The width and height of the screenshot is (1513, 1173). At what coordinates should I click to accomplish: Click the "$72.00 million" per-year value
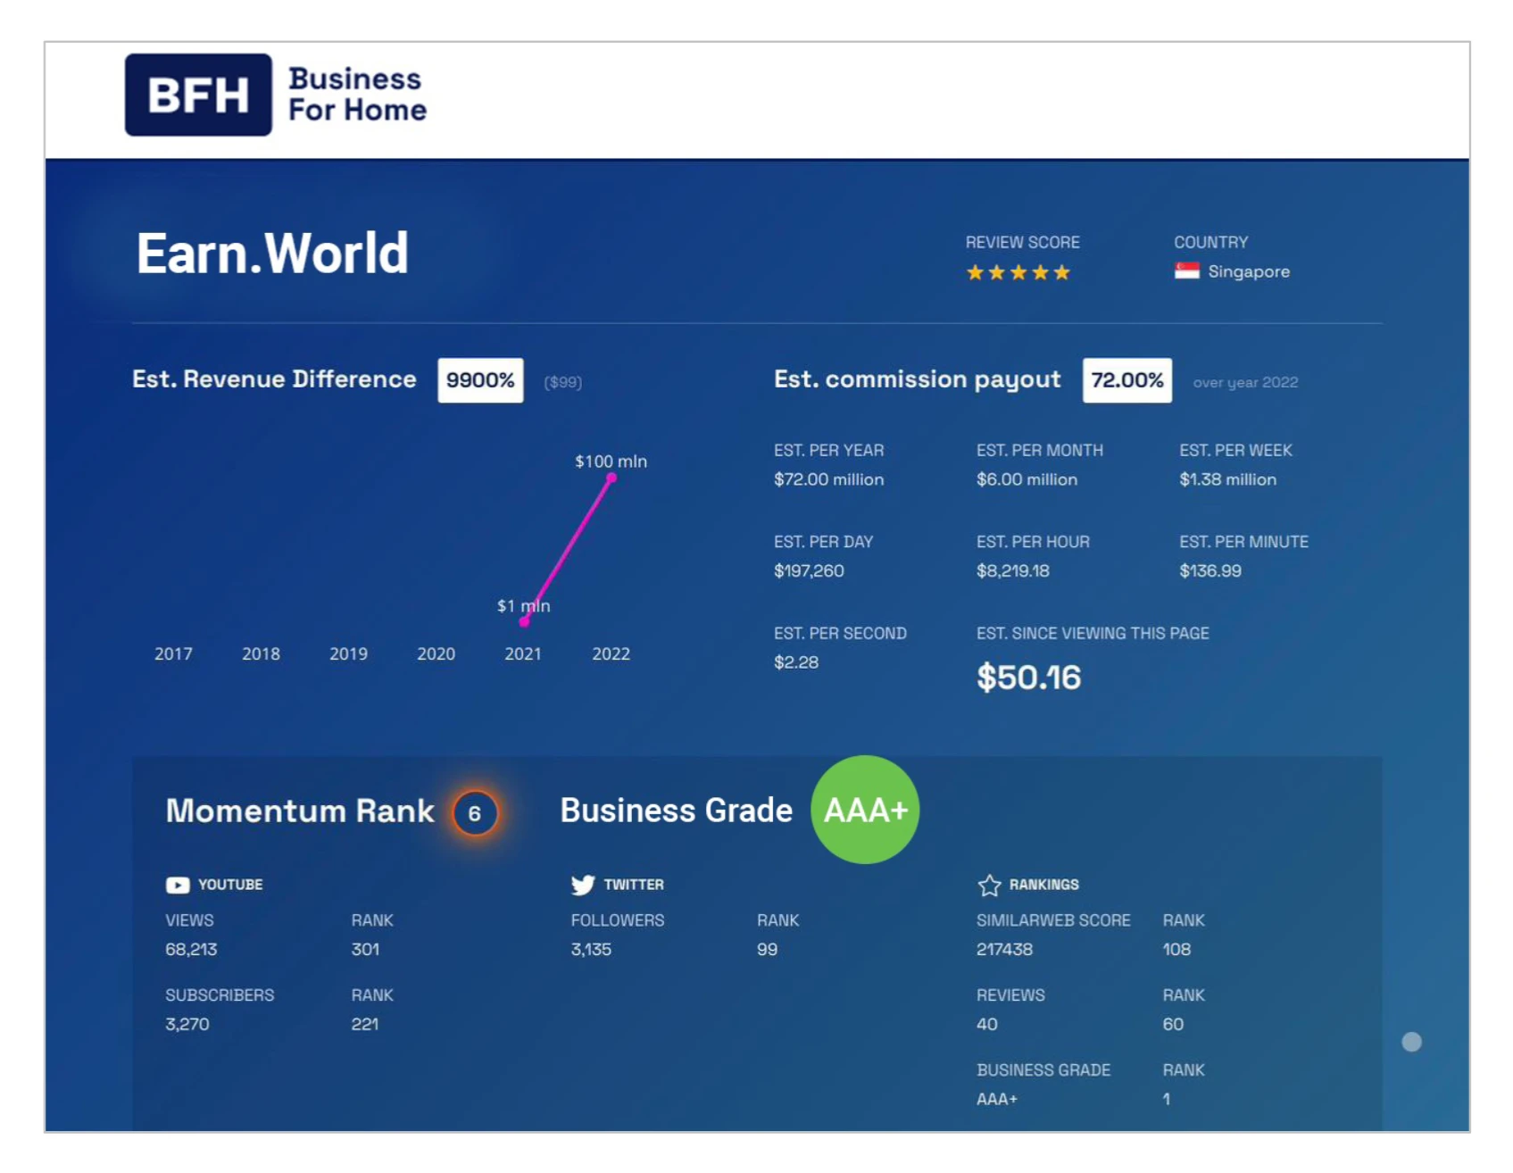pos(829,479)
